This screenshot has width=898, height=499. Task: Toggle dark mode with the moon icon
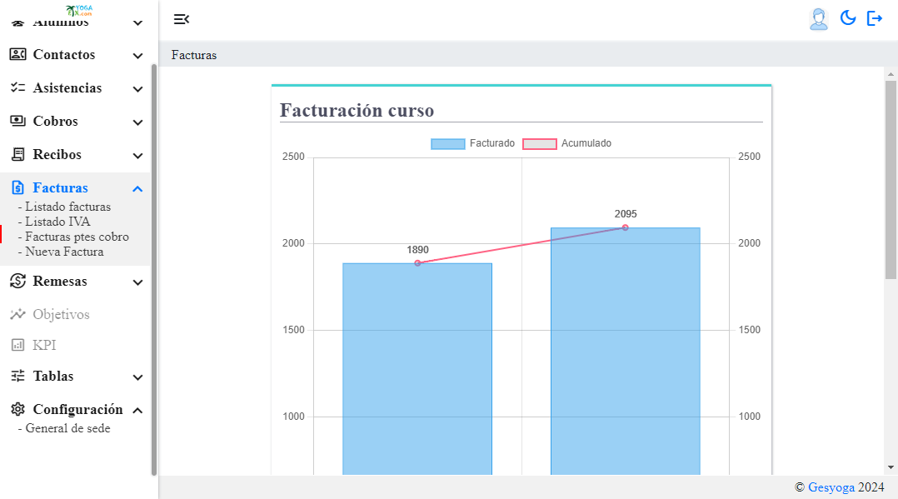click(848, 18)
